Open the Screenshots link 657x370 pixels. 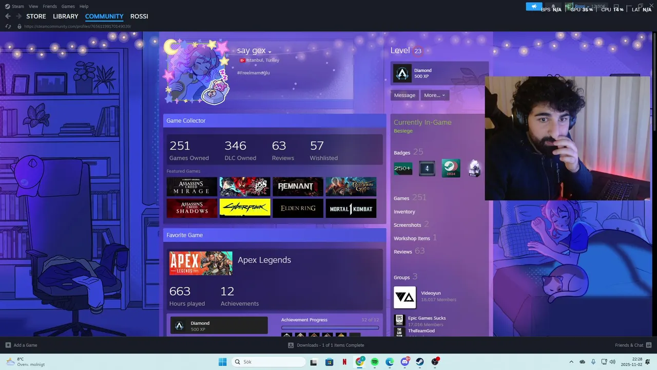tap(408, 225)
